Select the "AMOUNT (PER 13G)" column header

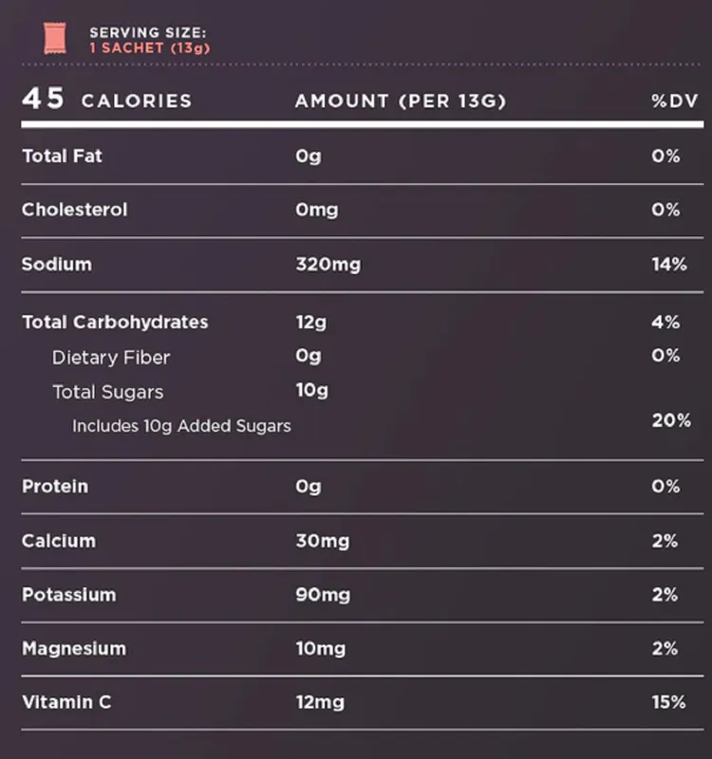[x=401, y=101]
